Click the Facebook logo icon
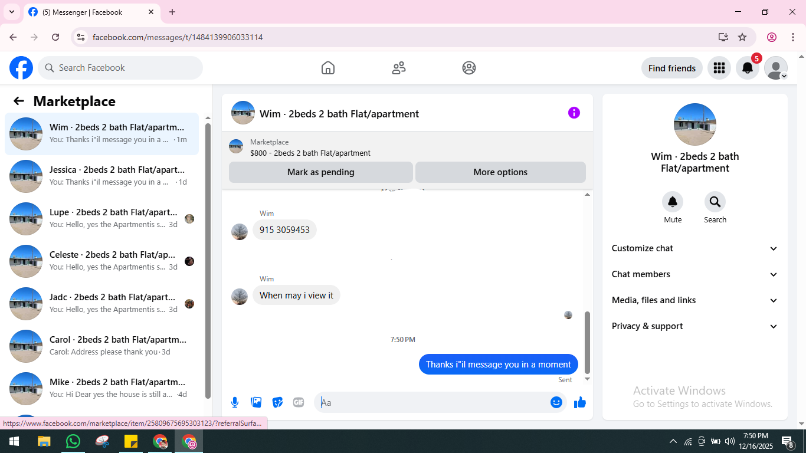Viewport: 806px width, 453px height. pyautogui.click(x=21, y=68)
